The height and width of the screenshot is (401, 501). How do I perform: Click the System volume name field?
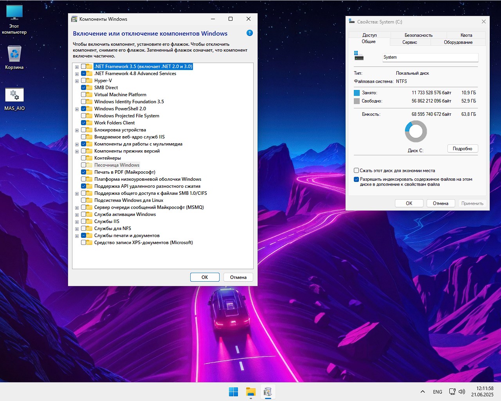click(430, 57)
